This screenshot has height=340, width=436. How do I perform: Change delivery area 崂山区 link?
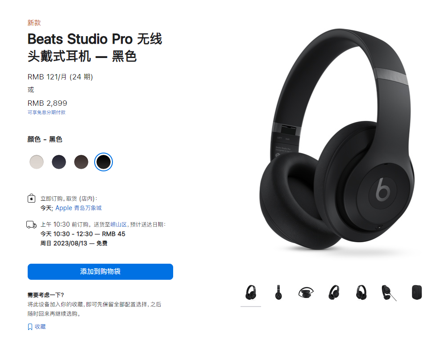119,224
